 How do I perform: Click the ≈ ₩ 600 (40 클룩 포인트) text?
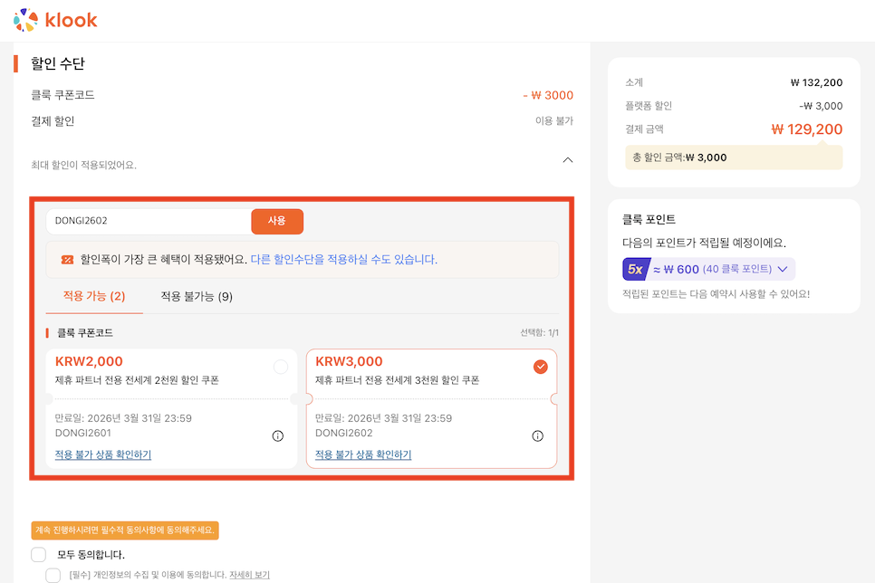[713, 270]
